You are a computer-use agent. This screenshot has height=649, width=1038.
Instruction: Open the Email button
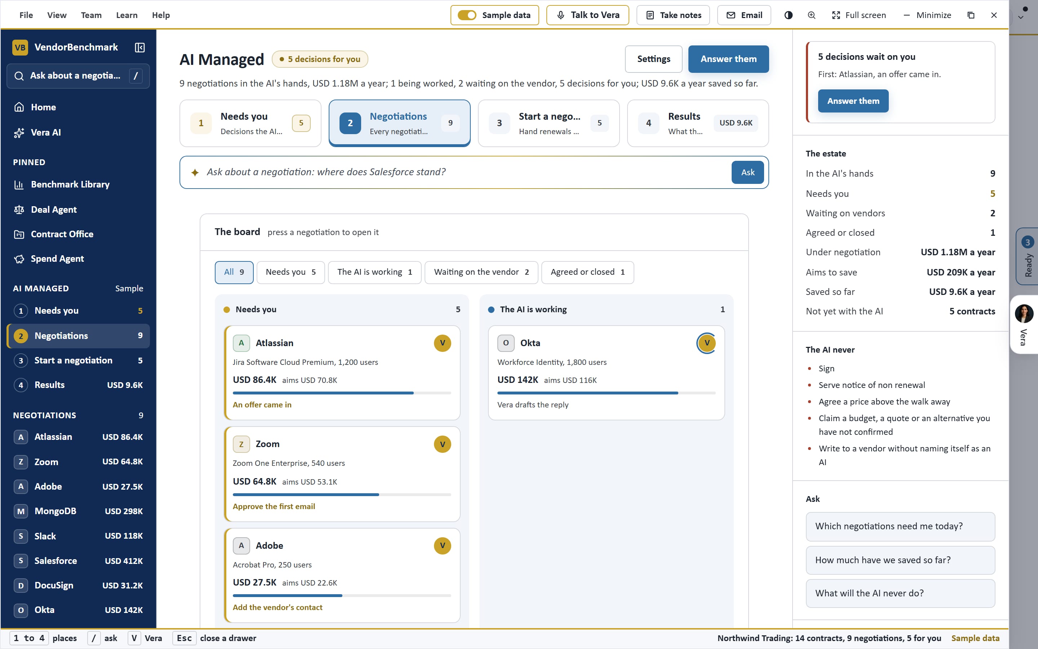pos(744,15)
